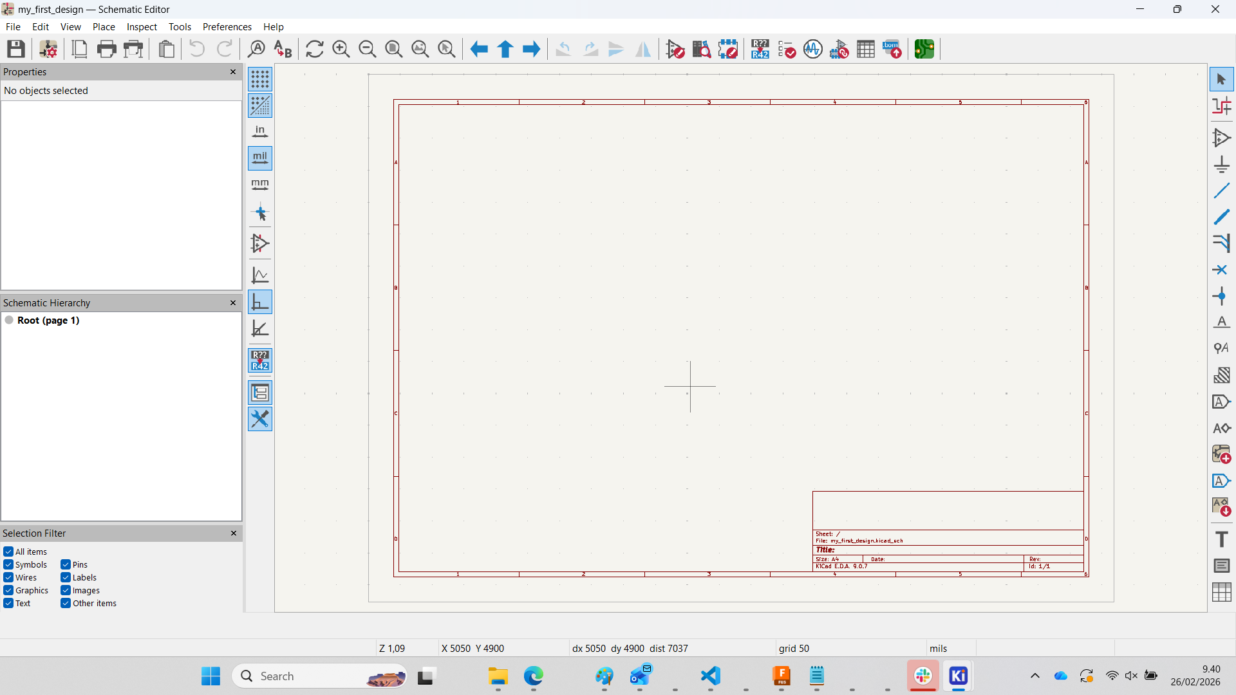
Task: Open the Place menu
Action: 104,26
